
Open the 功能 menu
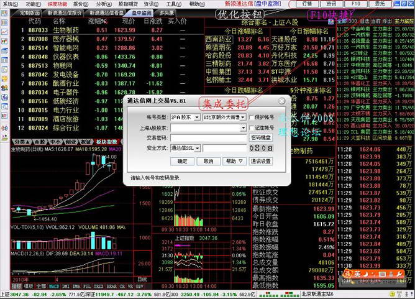coord(34,4)
